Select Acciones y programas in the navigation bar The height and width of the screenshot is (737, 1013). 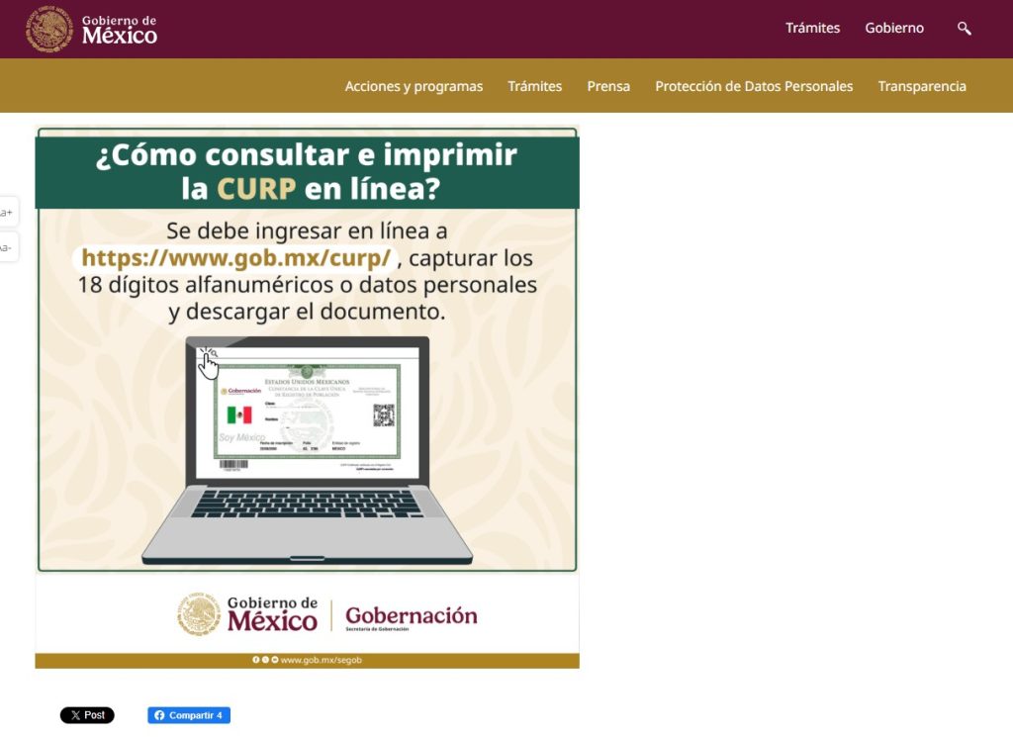(x=414, y=86)
